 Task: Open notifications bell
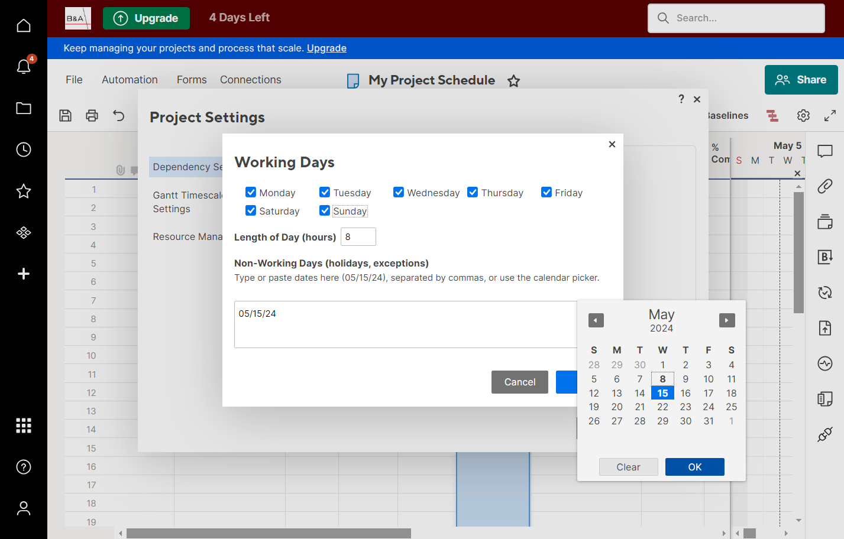point(24,66)
